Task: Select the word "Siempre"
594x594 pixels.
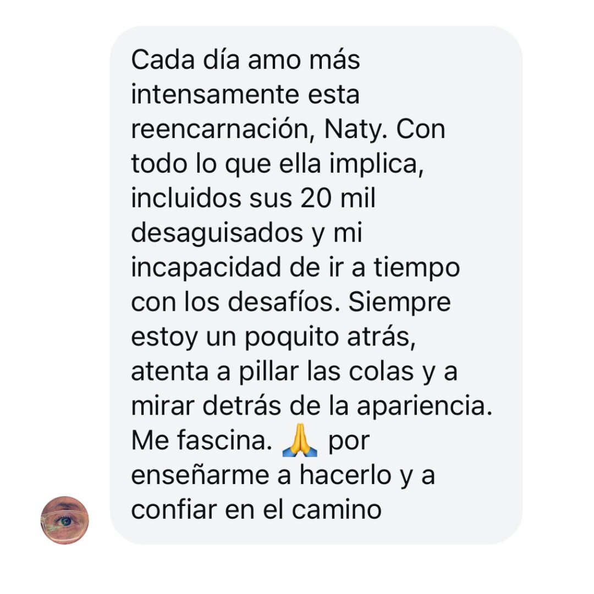Action: click(399, 302)
